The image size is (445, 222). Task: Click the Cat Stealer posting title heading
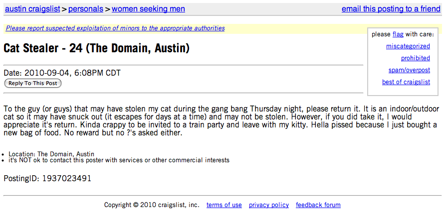coord(96,49)
